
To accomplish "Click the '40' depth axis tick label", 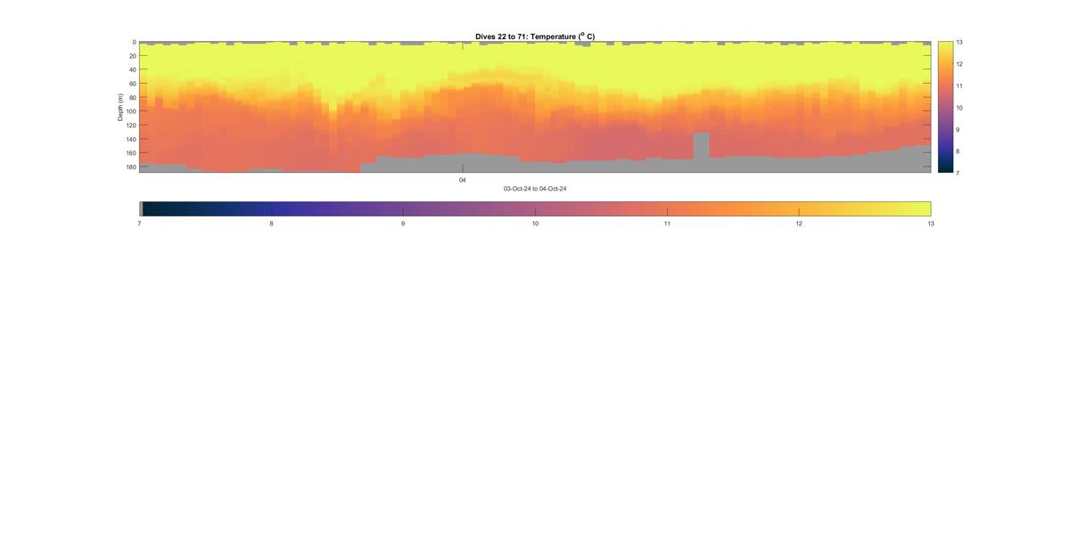I will click(x=132, y=69).
